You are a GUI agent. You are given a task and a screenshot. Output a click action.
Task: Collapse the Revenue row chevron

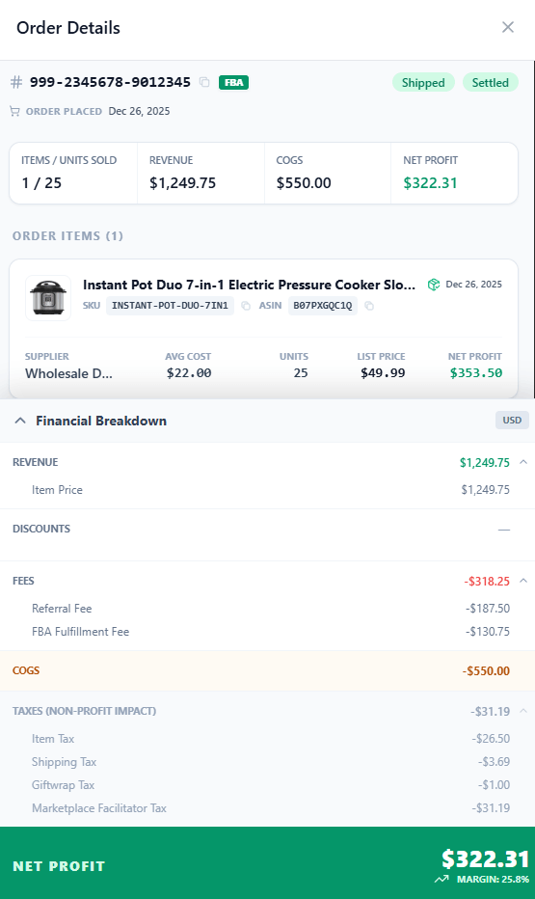pyautogui.click(x=523, y=462)
